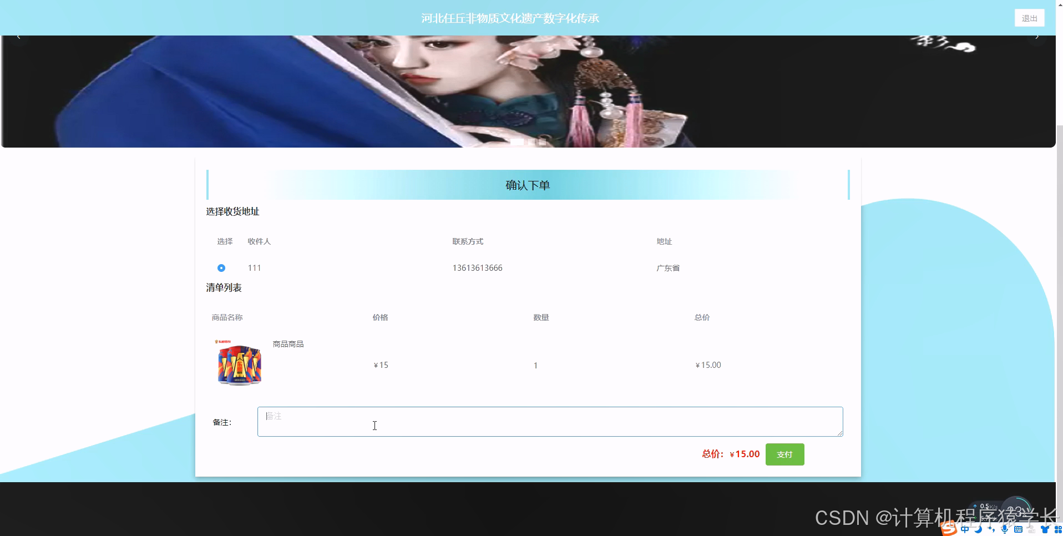Click the carousel next arrow
Image resolution: width=1063 pixels, height=536 pixels.
click(x=1037, y=36)
